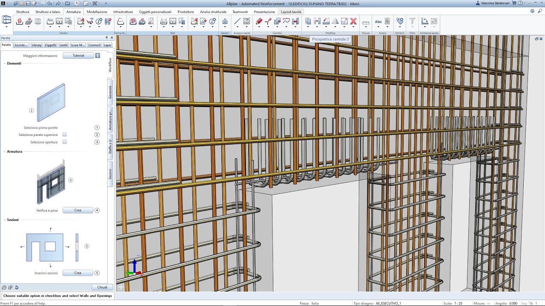Switch to the Layer palette tab
This screenshot has width=545, height=306.
coord(107,45)
